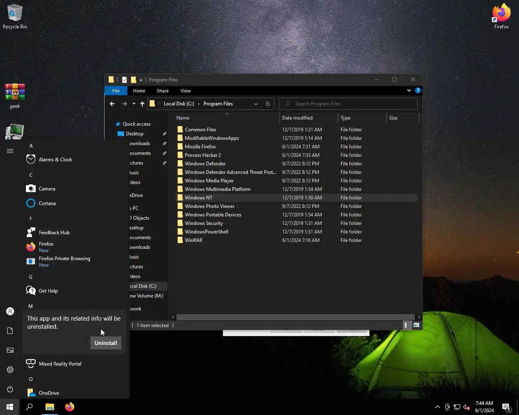Select WinRAR folder row
519x415 pixels.
296,240
